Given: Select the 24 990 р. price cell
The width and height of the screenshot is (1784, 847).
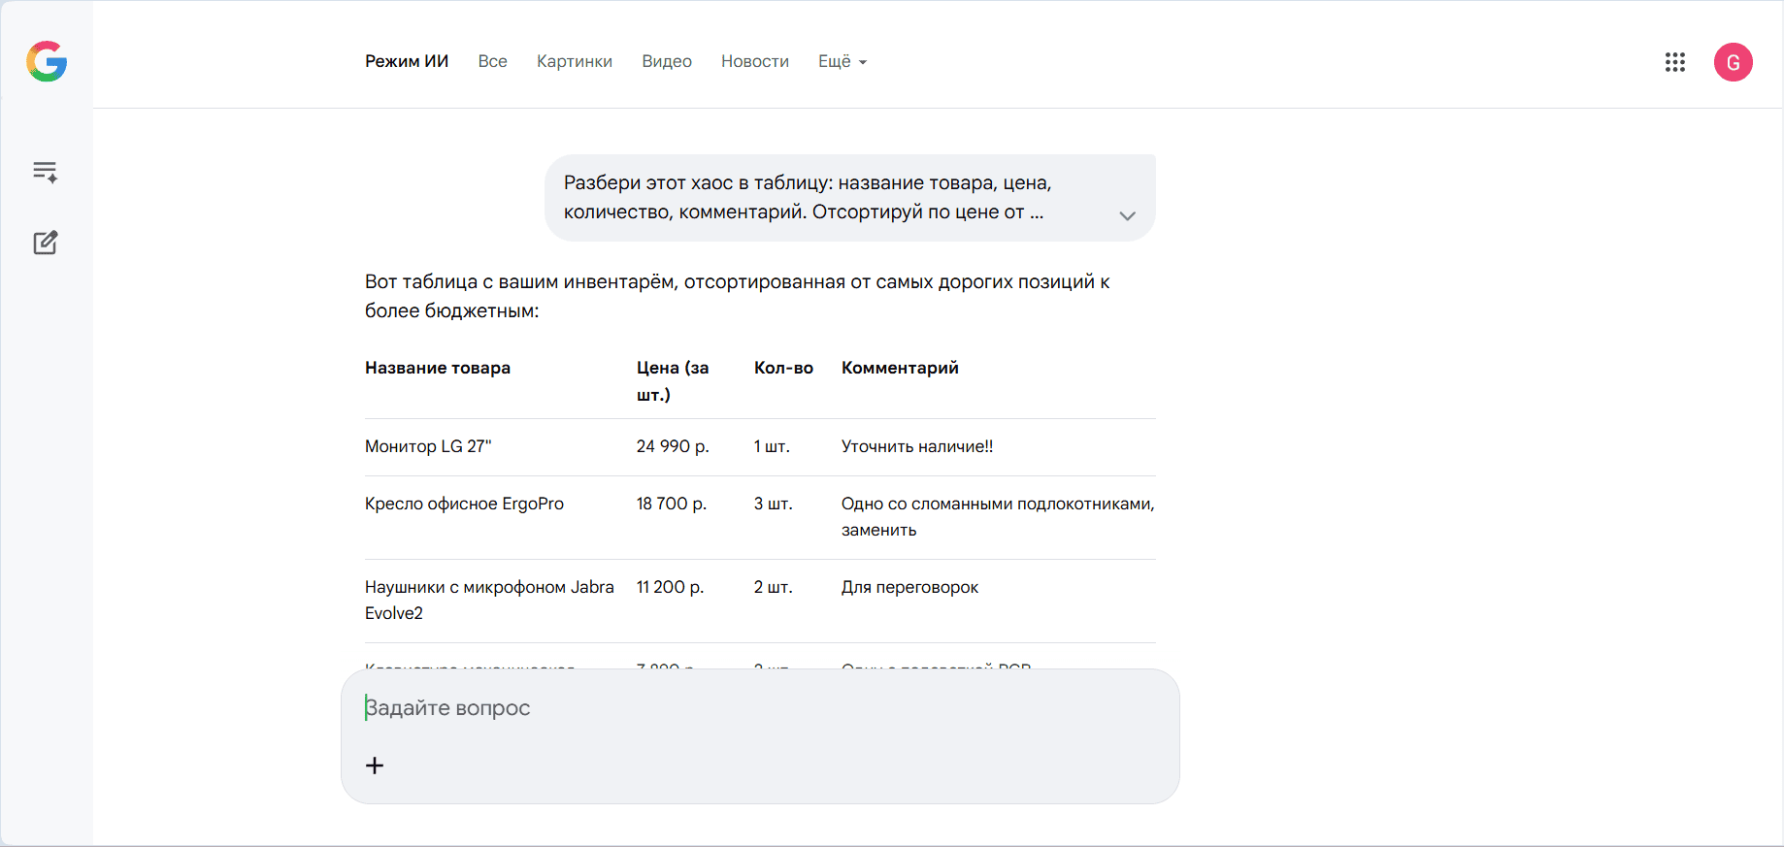Looking at the screenshot, I should [673, 446].
